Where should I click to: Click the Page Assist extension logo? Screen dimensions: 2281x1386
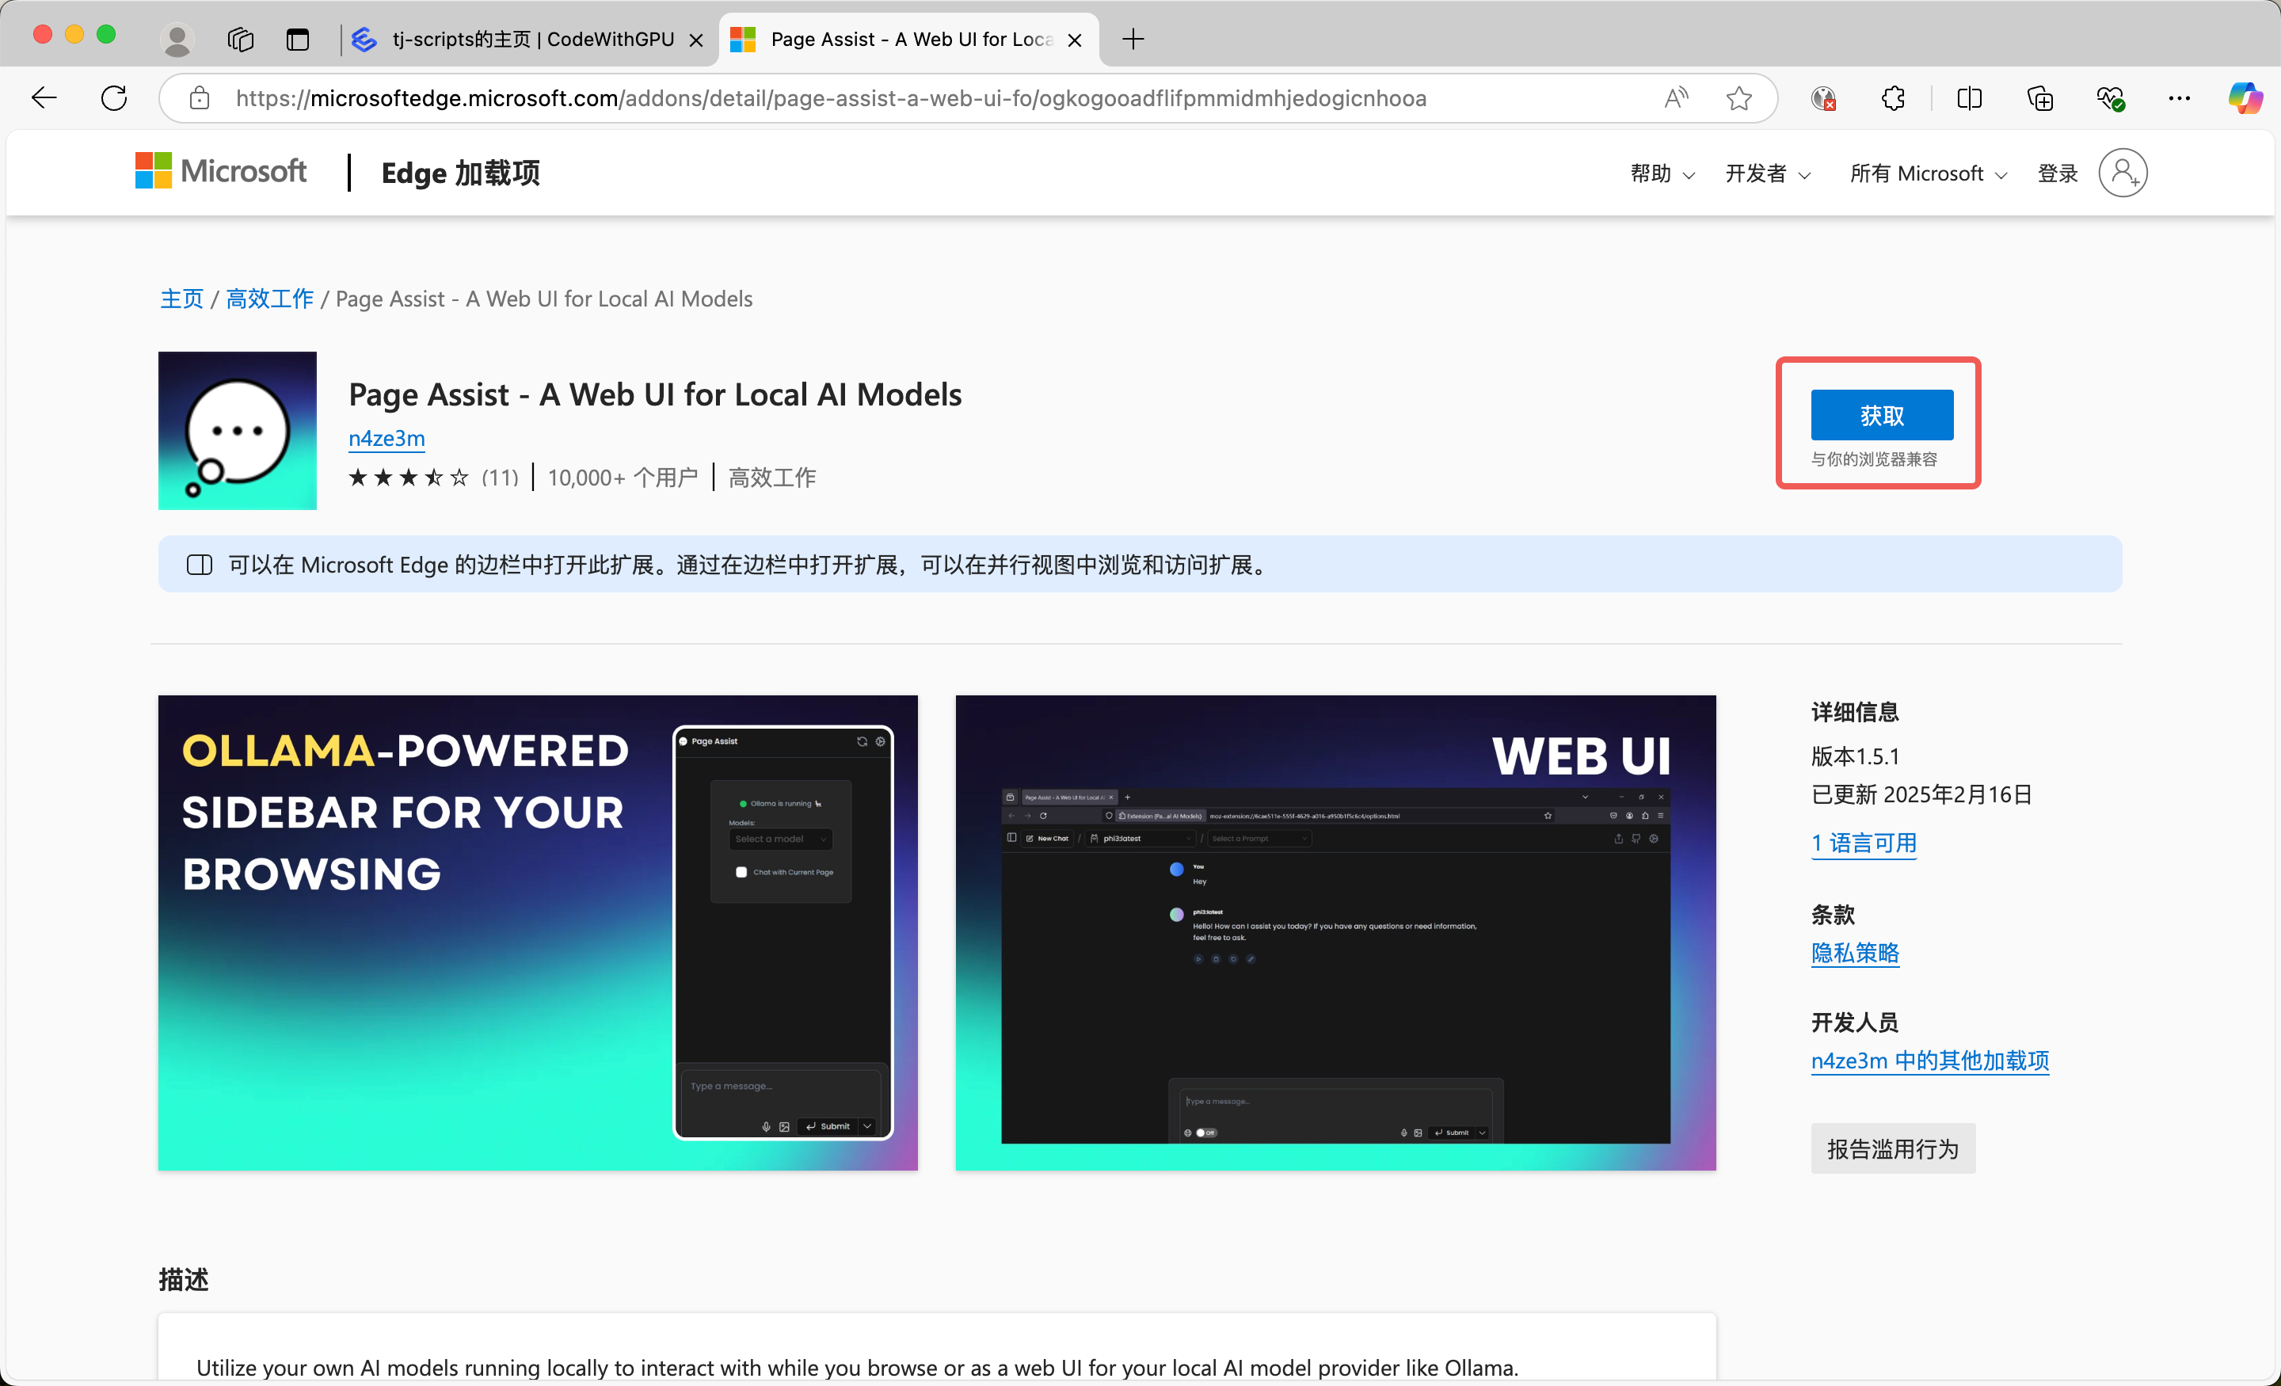point(237,431)
